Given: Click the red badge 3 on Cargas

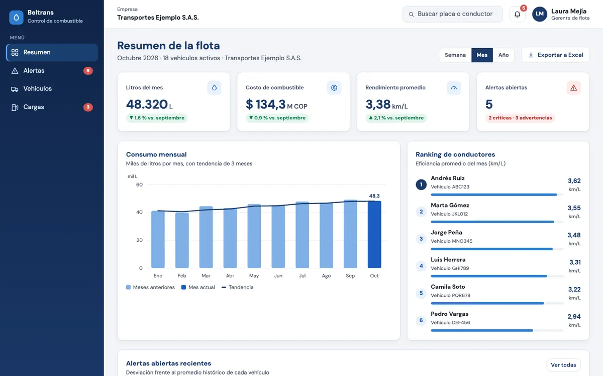Looking at the screenshot, I should 88,107.
